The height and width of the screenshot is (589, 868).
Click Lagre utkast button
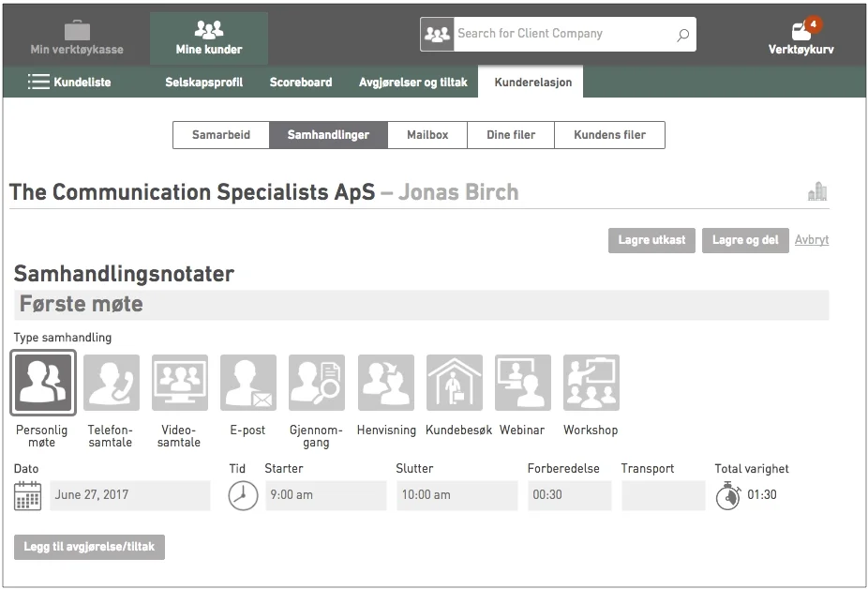[x=651, y=240]
